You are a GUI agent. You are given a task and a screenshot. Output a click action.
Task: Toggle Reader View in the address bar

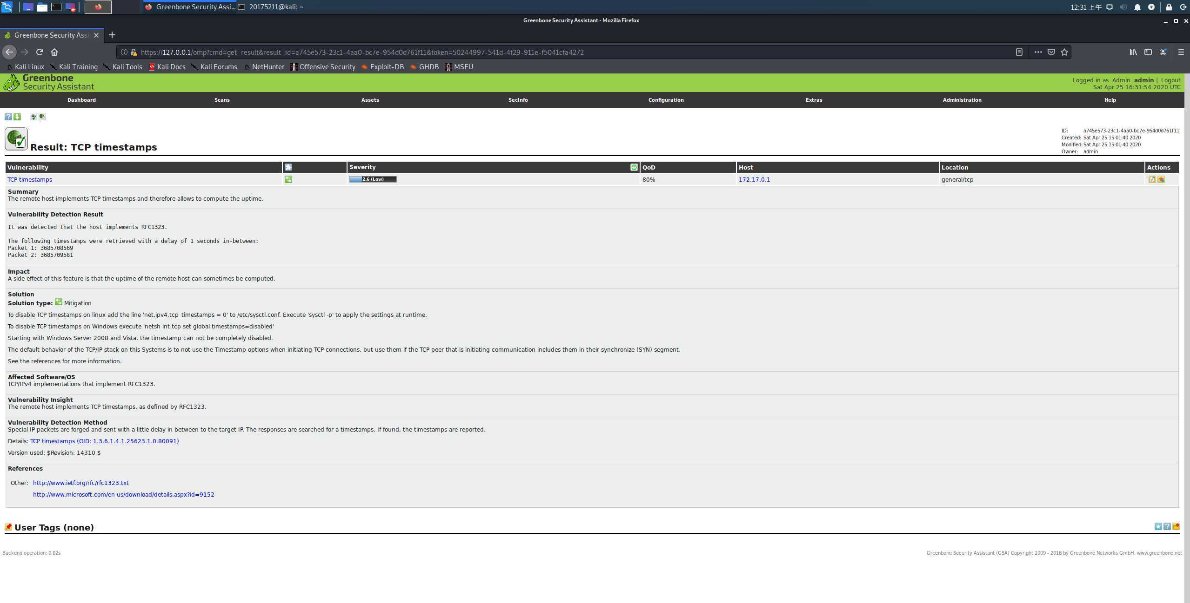[x=1019, y=52]
